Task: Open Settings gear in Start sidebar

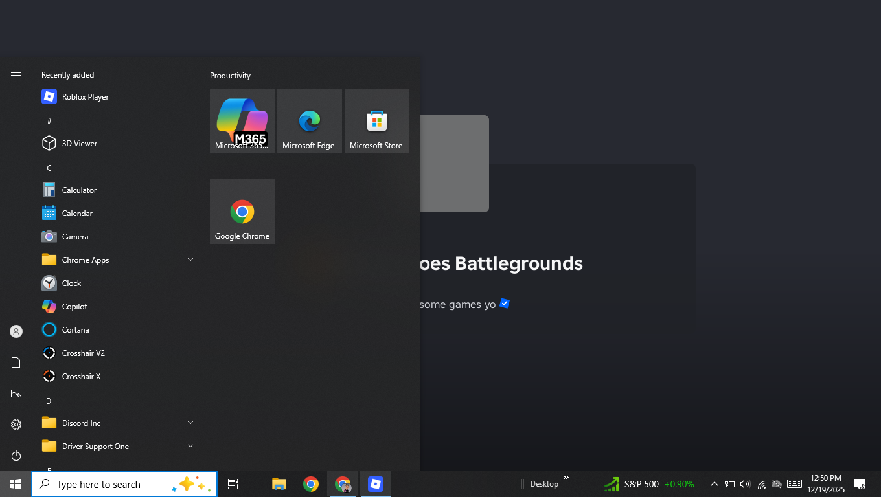Action: point(16,425)
